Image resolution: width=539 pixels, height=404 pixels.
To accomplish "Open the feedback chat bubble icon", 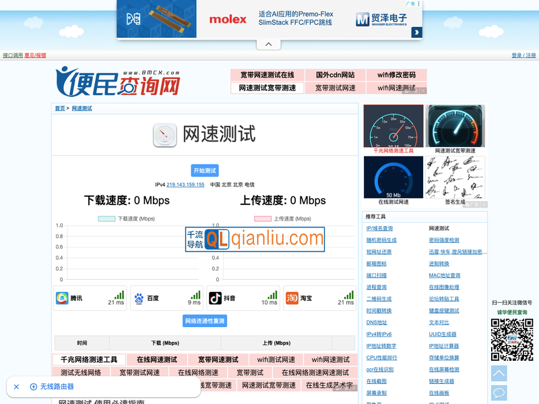I will 498,392.
